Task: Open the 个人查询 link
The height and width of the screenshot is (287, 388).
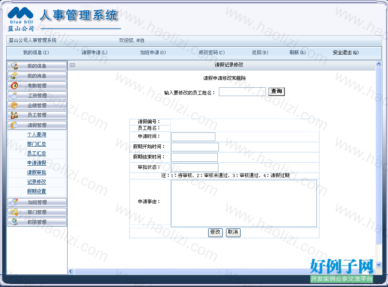Action: coord(37,134)
